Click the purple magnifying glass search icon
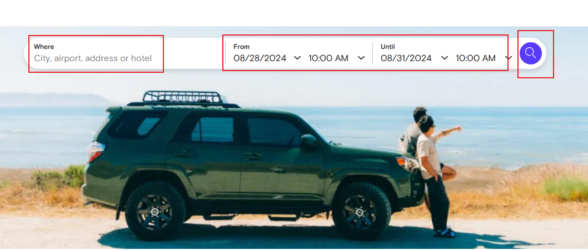This screenshot has width=588, height=250. click(531, 53)
